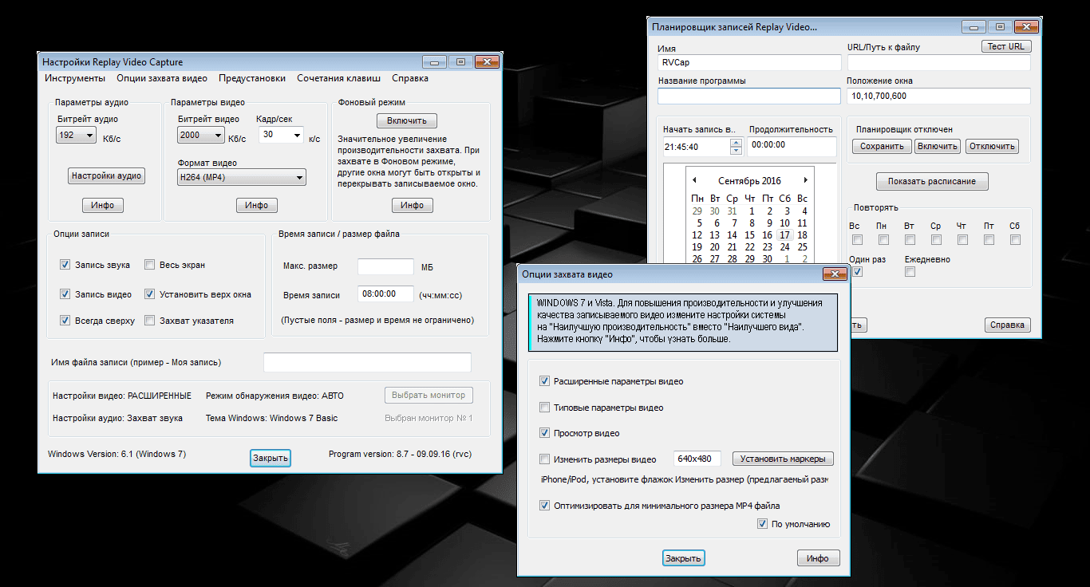Viewport: 1090px width, 587px height.
Task: Toggle the Один раз checkbox
Action: pos(857,272)
